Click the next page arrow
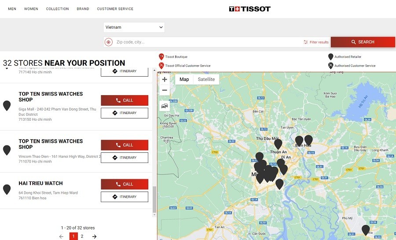The image size is (396, 240). 94,236
